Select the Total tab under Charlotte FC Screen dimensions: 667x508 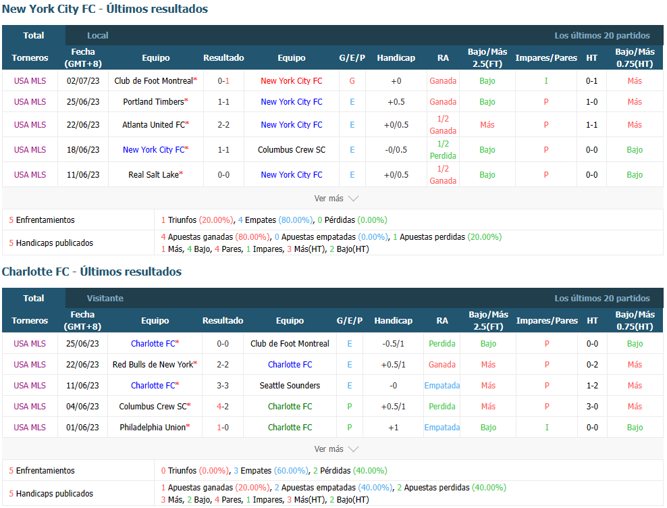(x=34, y=298)
